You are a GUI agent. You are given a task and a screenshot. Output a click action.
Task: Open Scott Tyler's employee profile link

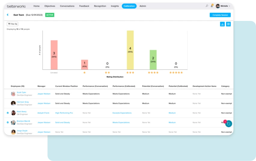(x=21, y=93)
